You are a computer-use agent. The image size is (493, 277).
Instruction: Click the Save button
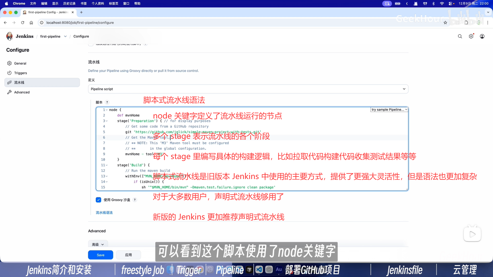(100, 255)
